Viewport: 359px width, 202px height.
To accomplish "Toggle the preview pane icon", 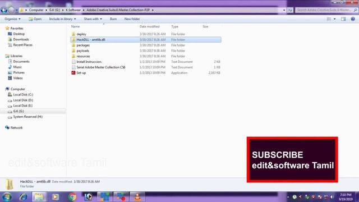I will pos(343,19).
